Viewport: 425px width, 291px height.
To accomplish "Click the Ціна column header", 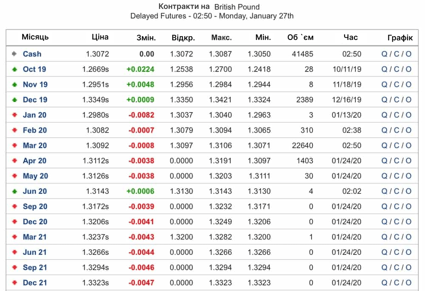I will point(100,37).
